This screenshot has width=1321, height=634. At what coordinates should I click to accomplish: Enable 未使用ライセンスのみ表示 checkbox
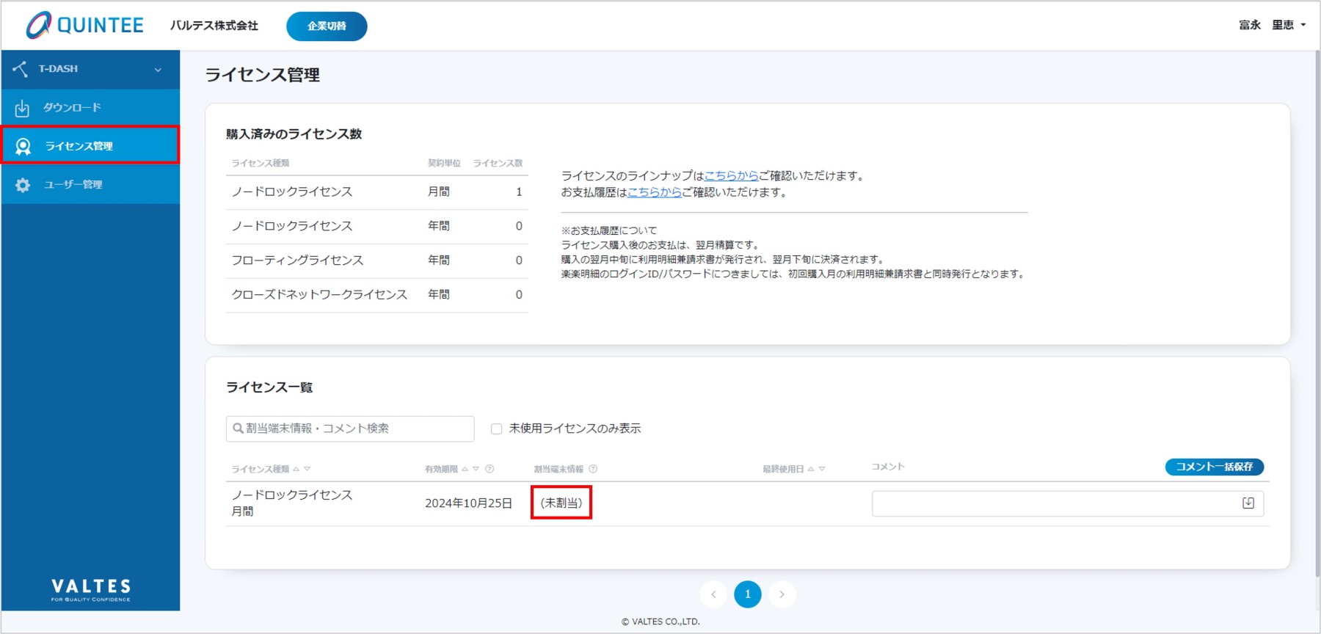coord(497,429)
